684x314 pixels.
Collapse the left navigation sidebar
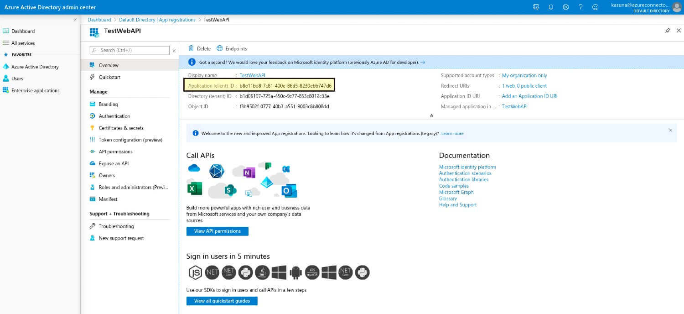point(75,20)
